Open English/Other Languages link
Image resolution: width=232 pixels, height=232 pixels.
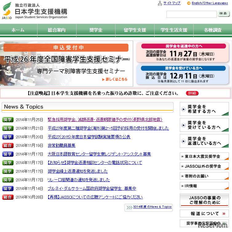click(210, 3)
